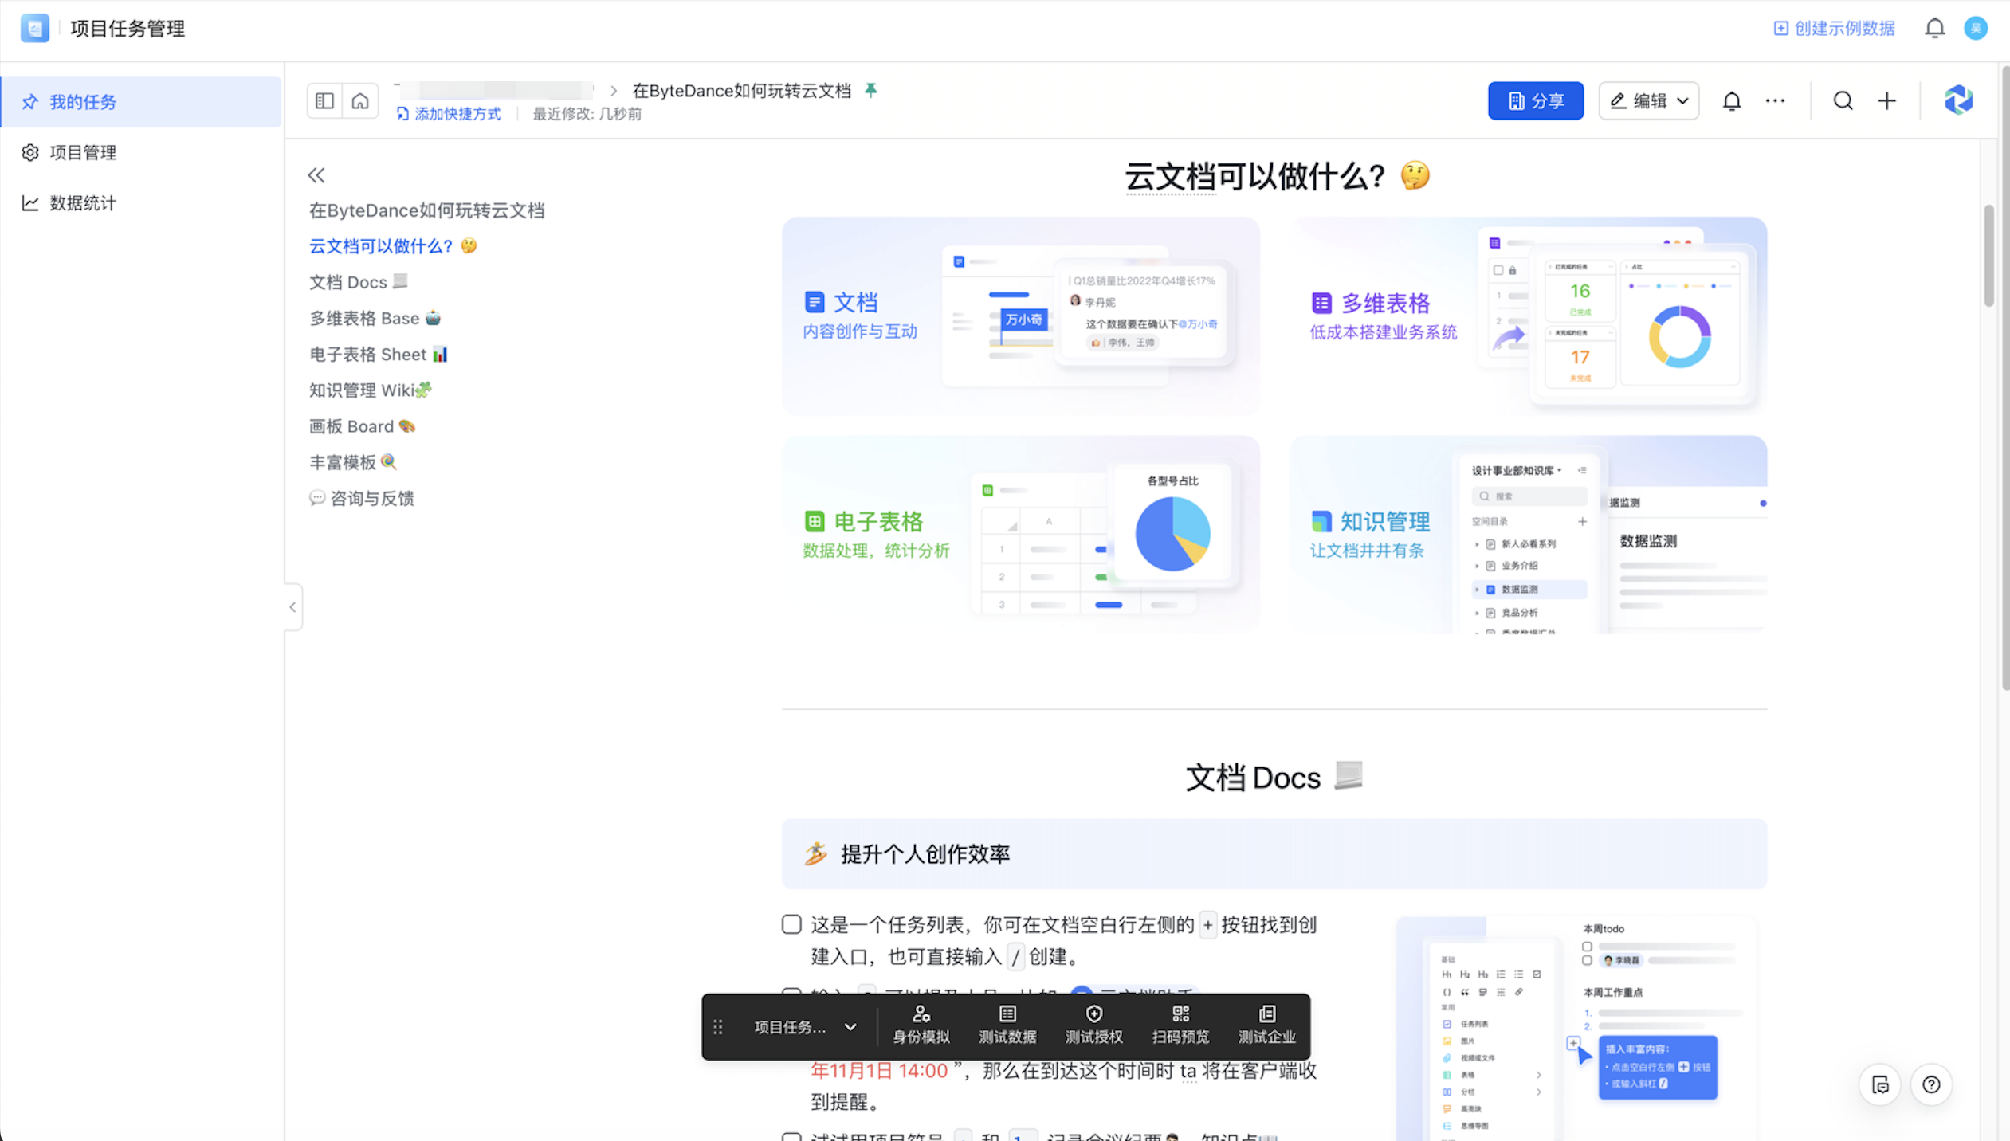Open the 文档 内容创作与互动 card

pos(1021,316)
